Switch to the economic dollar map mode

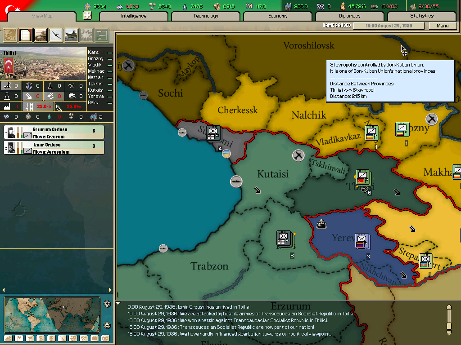(41, 338)
